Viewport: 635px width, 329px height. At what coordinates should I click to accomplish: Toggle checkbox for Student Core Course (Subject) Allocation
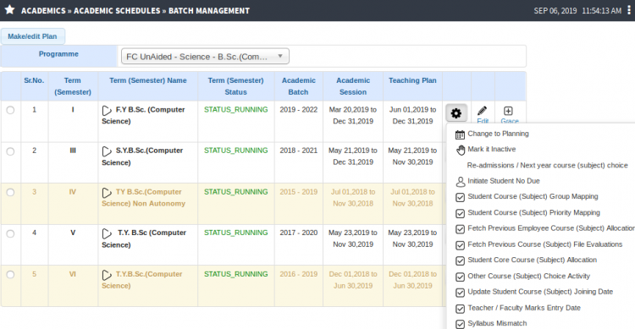click(460, 261)
